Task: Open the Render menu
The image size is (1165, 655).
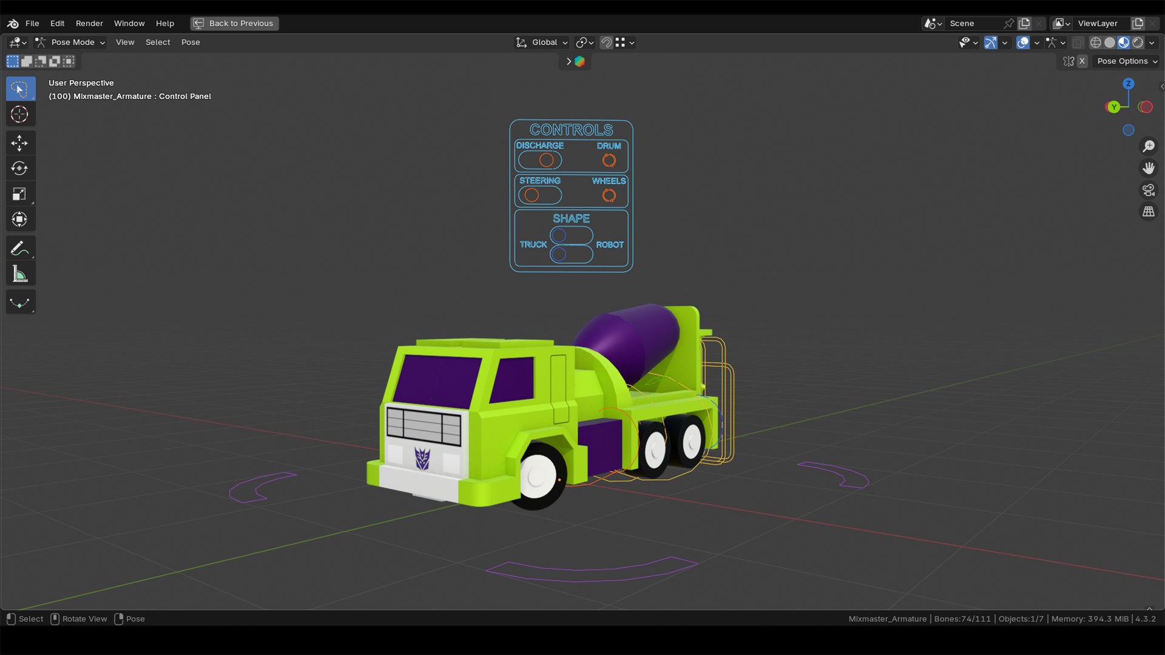Action: [x=89, y=23]
